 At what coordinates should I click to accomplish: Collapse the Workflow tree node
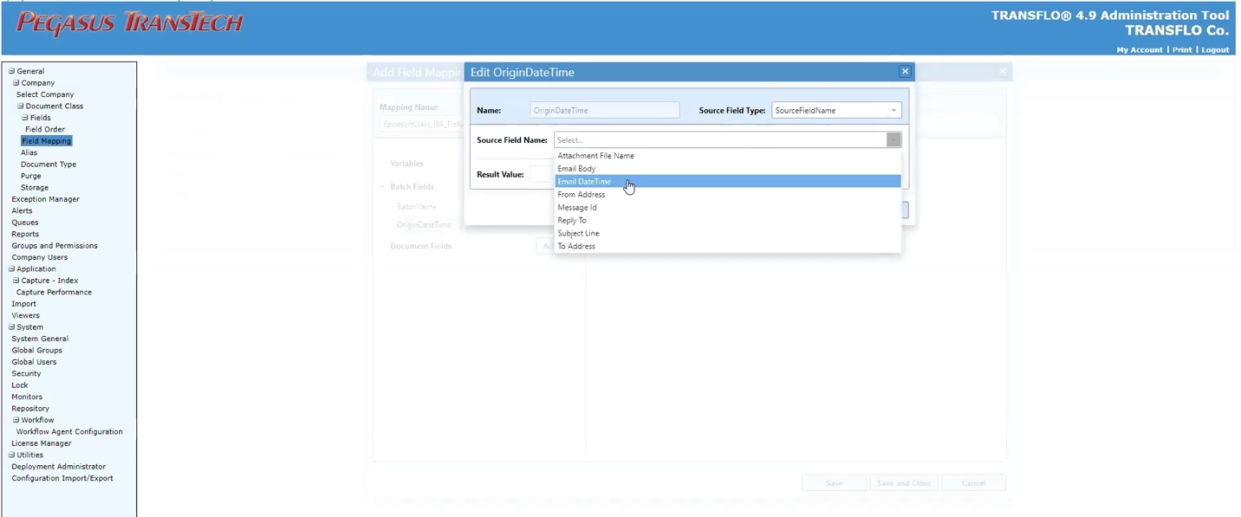coord(16,420)
